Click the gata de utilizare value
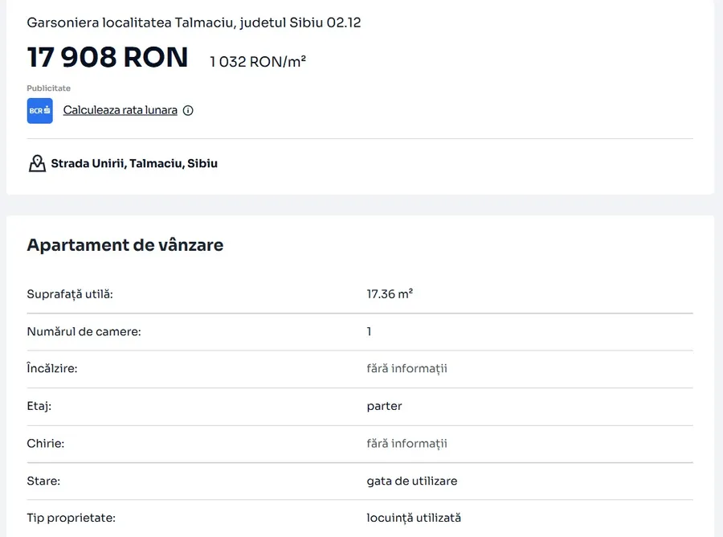 [412, 481]
